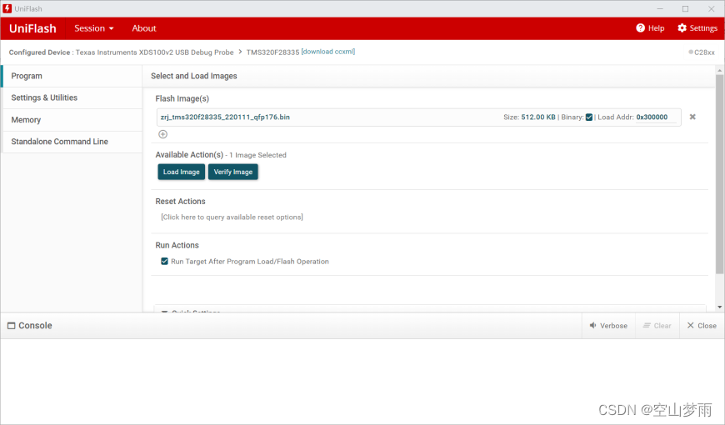Toggle Verbose console output

pos(608,326)
